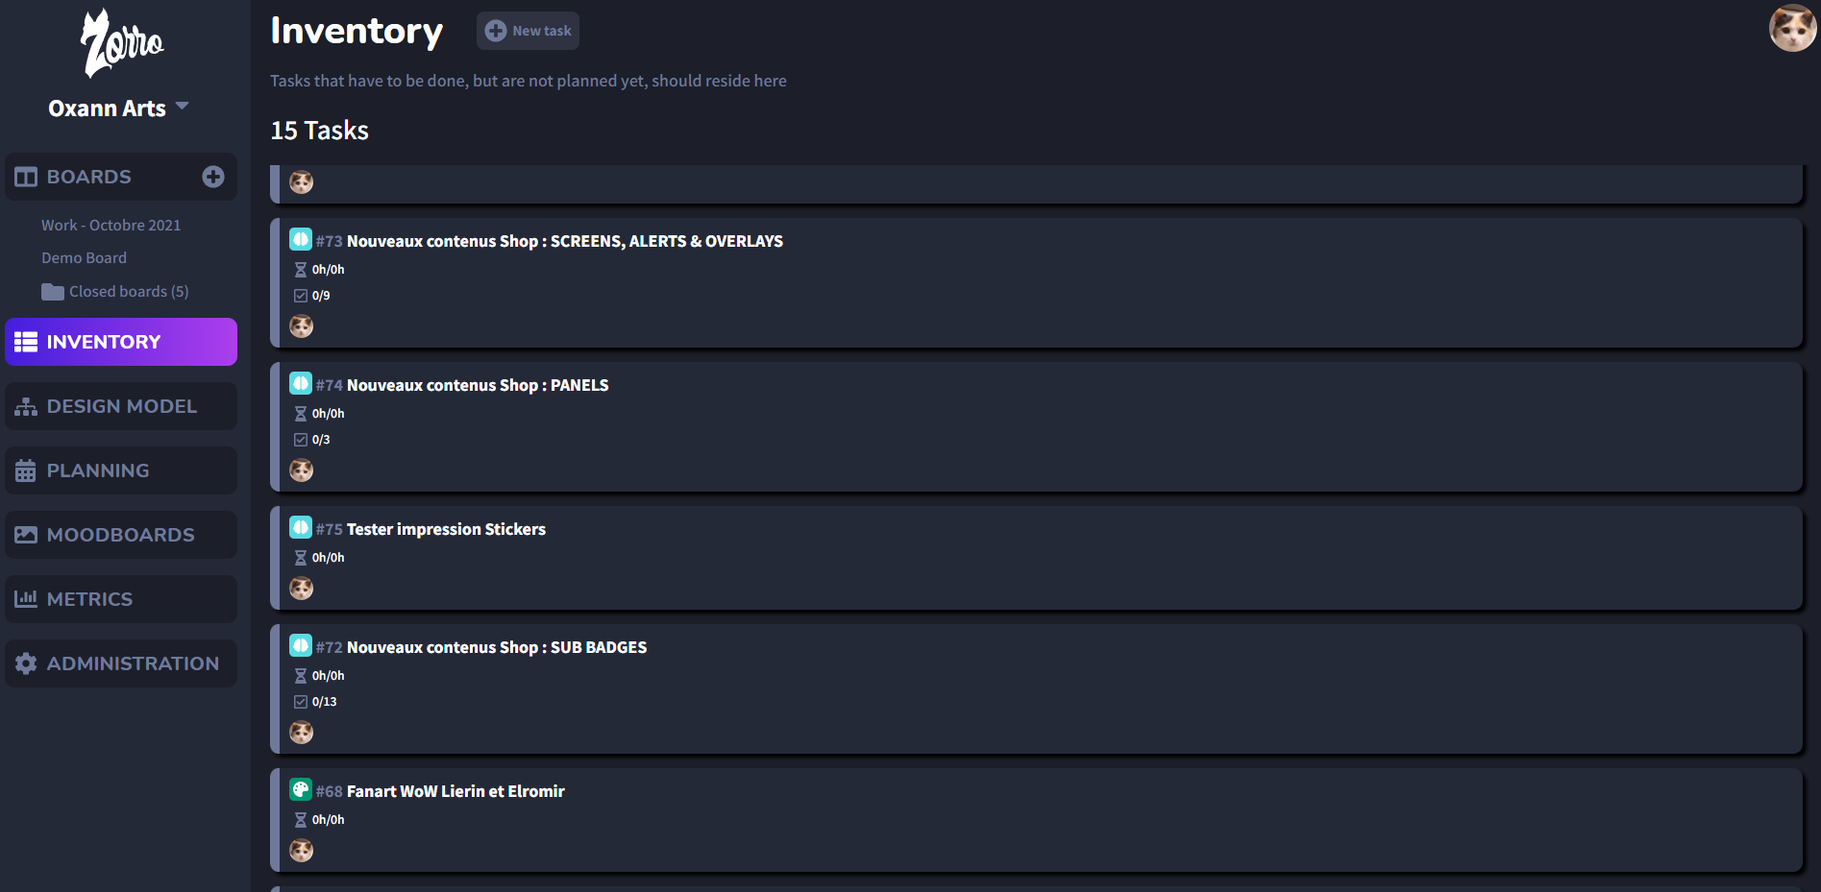Open the Boards section

click(121, 177)
